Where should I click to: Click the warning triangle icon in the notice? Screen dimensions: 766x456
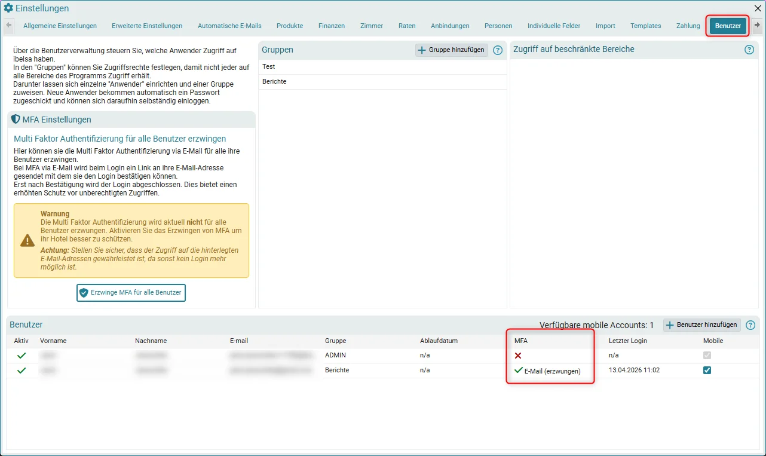point(27,240)
